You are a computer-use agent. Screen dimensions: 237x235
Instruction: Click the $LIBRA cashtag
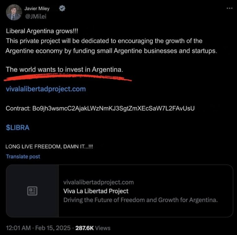pos(18,128)
